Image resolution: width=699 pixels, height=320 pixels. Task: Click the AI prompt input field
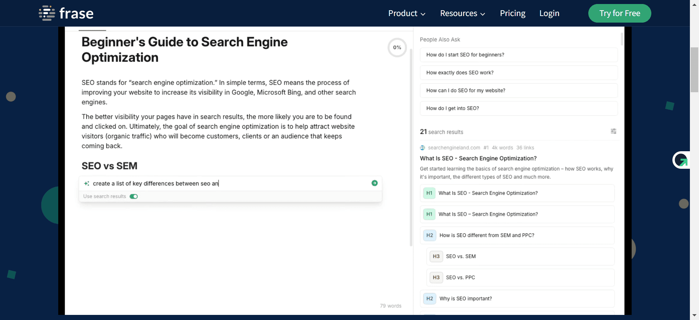click(x=230, y=183)
